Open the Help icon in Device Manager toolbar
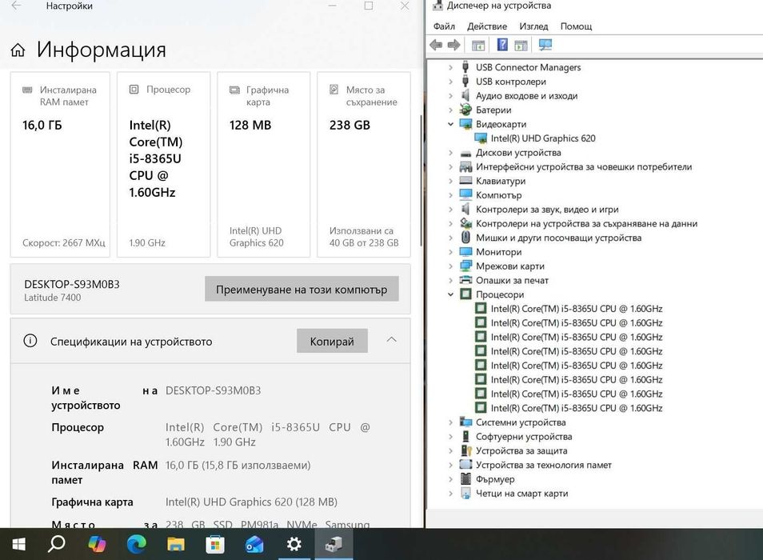The width and height of the screenshot is (763, 560). point(502,46)
